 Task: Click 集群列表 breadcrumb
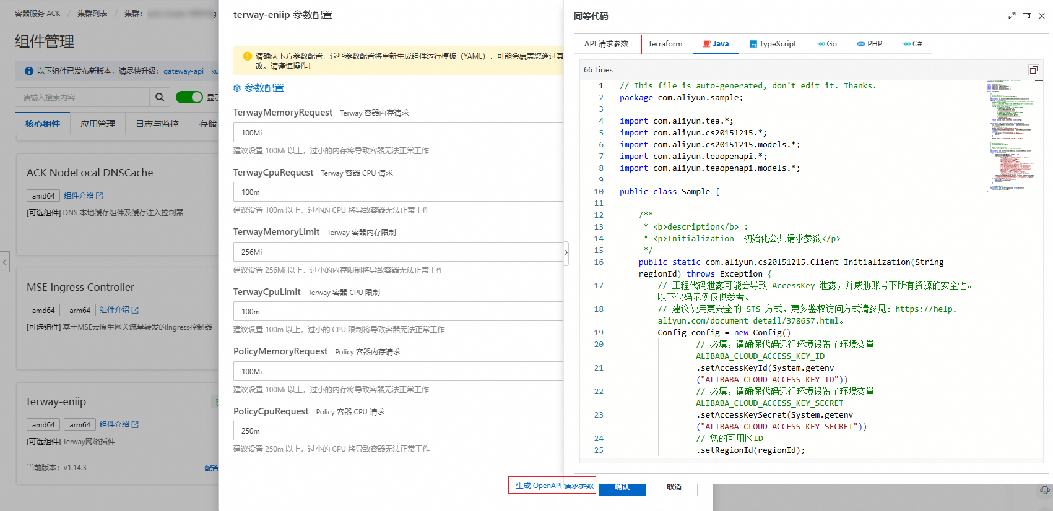[92, 13]
